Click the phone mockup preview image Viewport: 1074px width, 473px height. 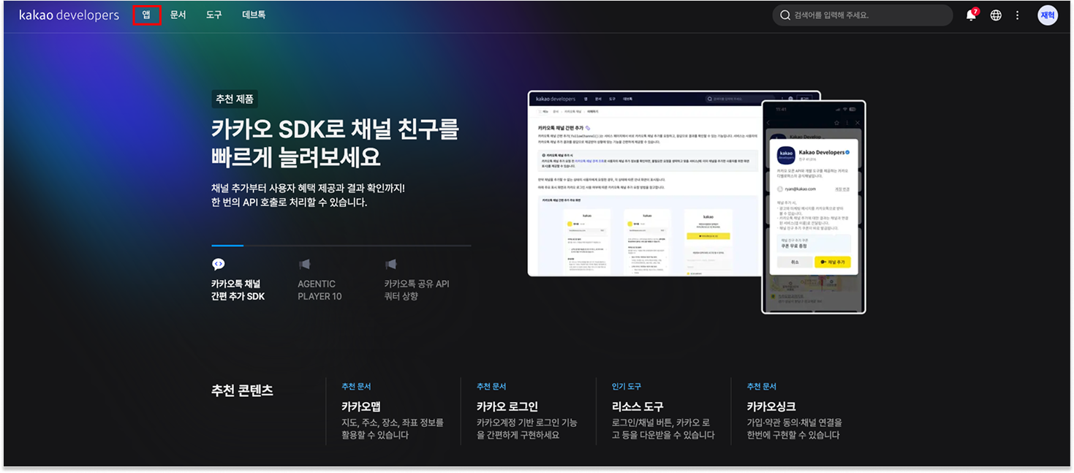813,207
